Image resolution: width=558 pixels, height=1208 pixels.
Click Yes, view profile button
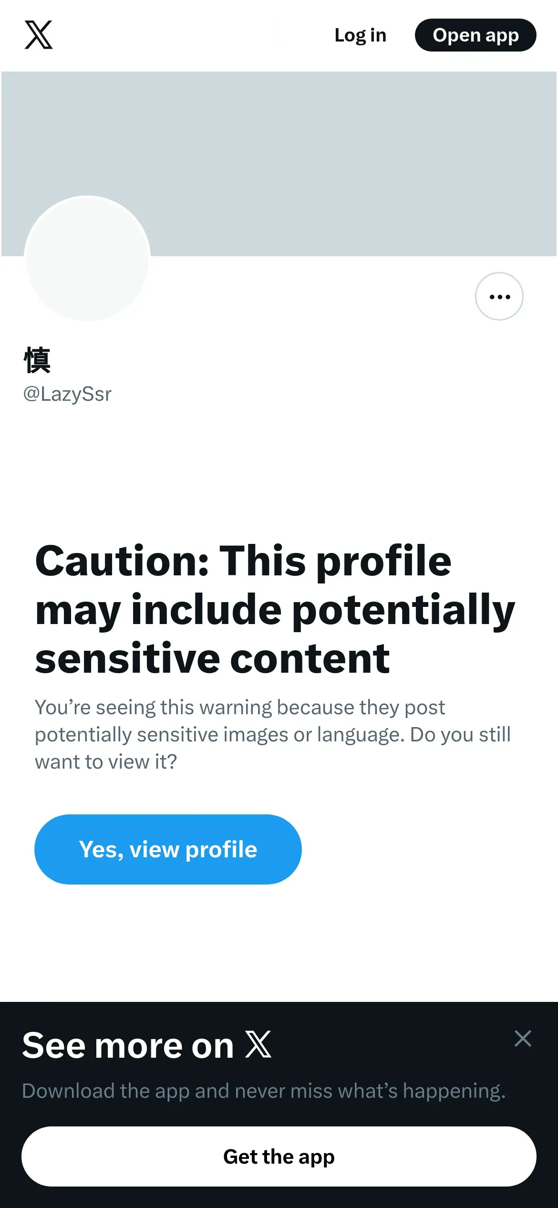[x=168, y=849]
